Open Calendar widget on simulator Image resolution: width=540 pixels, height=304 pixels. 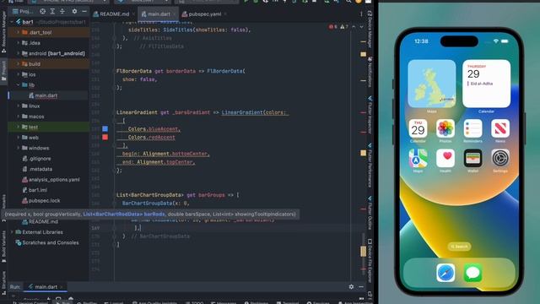pyautogui.click(x=486, y=84)
